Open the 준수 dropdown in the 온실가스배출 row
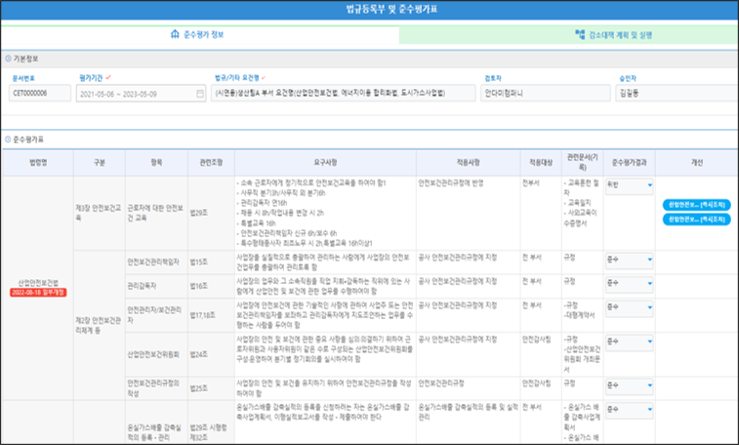 point(630,410)
